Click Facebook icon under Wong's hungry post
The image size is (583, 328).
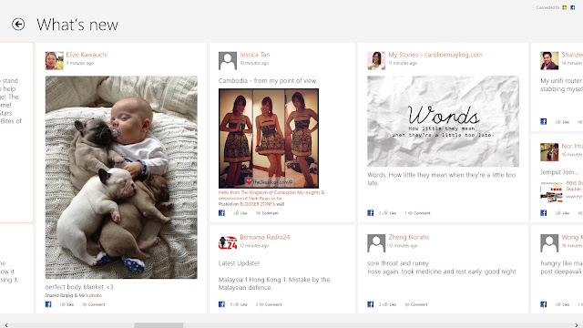coord(543,304)
